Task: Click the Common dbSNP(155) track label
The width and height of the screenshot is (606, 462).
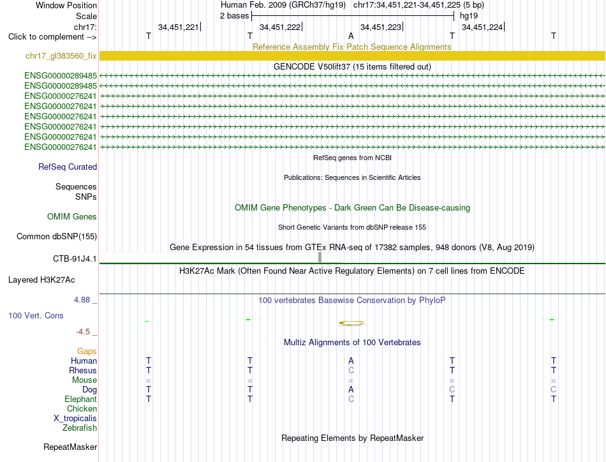Action: click(56, 236)
